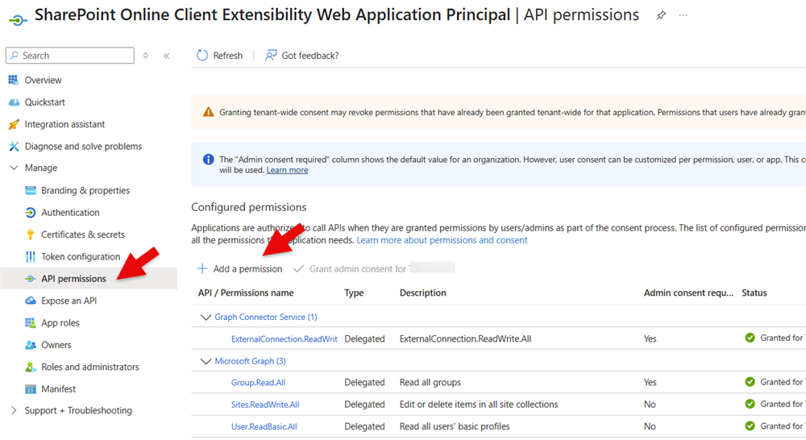Click Add a permission
806x440 pixels.
[x=247, y=269]
